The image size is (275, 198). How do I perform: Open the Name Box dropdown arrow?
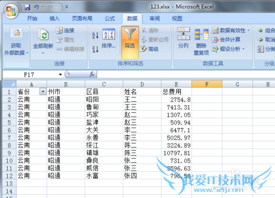[x=60, y=75]
